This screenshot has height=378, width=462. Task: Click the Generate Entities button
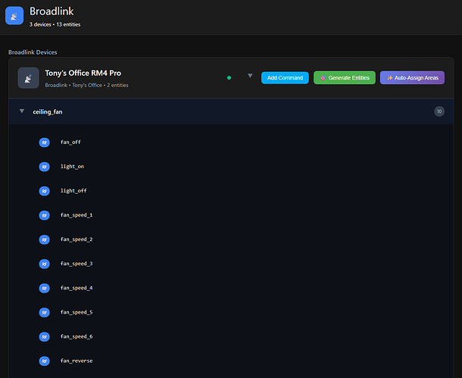point(345,78)
